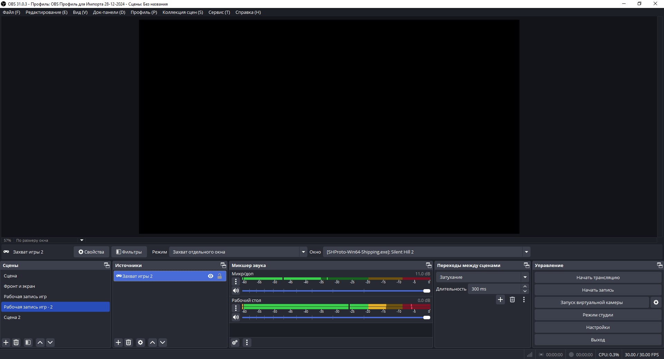The height and width of the screenshot is (359, 664).
Task: Toggle lock on Захват игры 2 source
Action: tap(220, 276)
